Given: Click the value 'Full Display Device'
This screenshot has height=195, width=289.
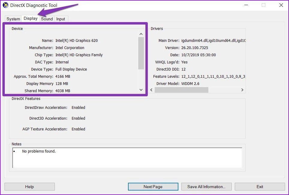Looking at the screenshot, I should (71, 69).
